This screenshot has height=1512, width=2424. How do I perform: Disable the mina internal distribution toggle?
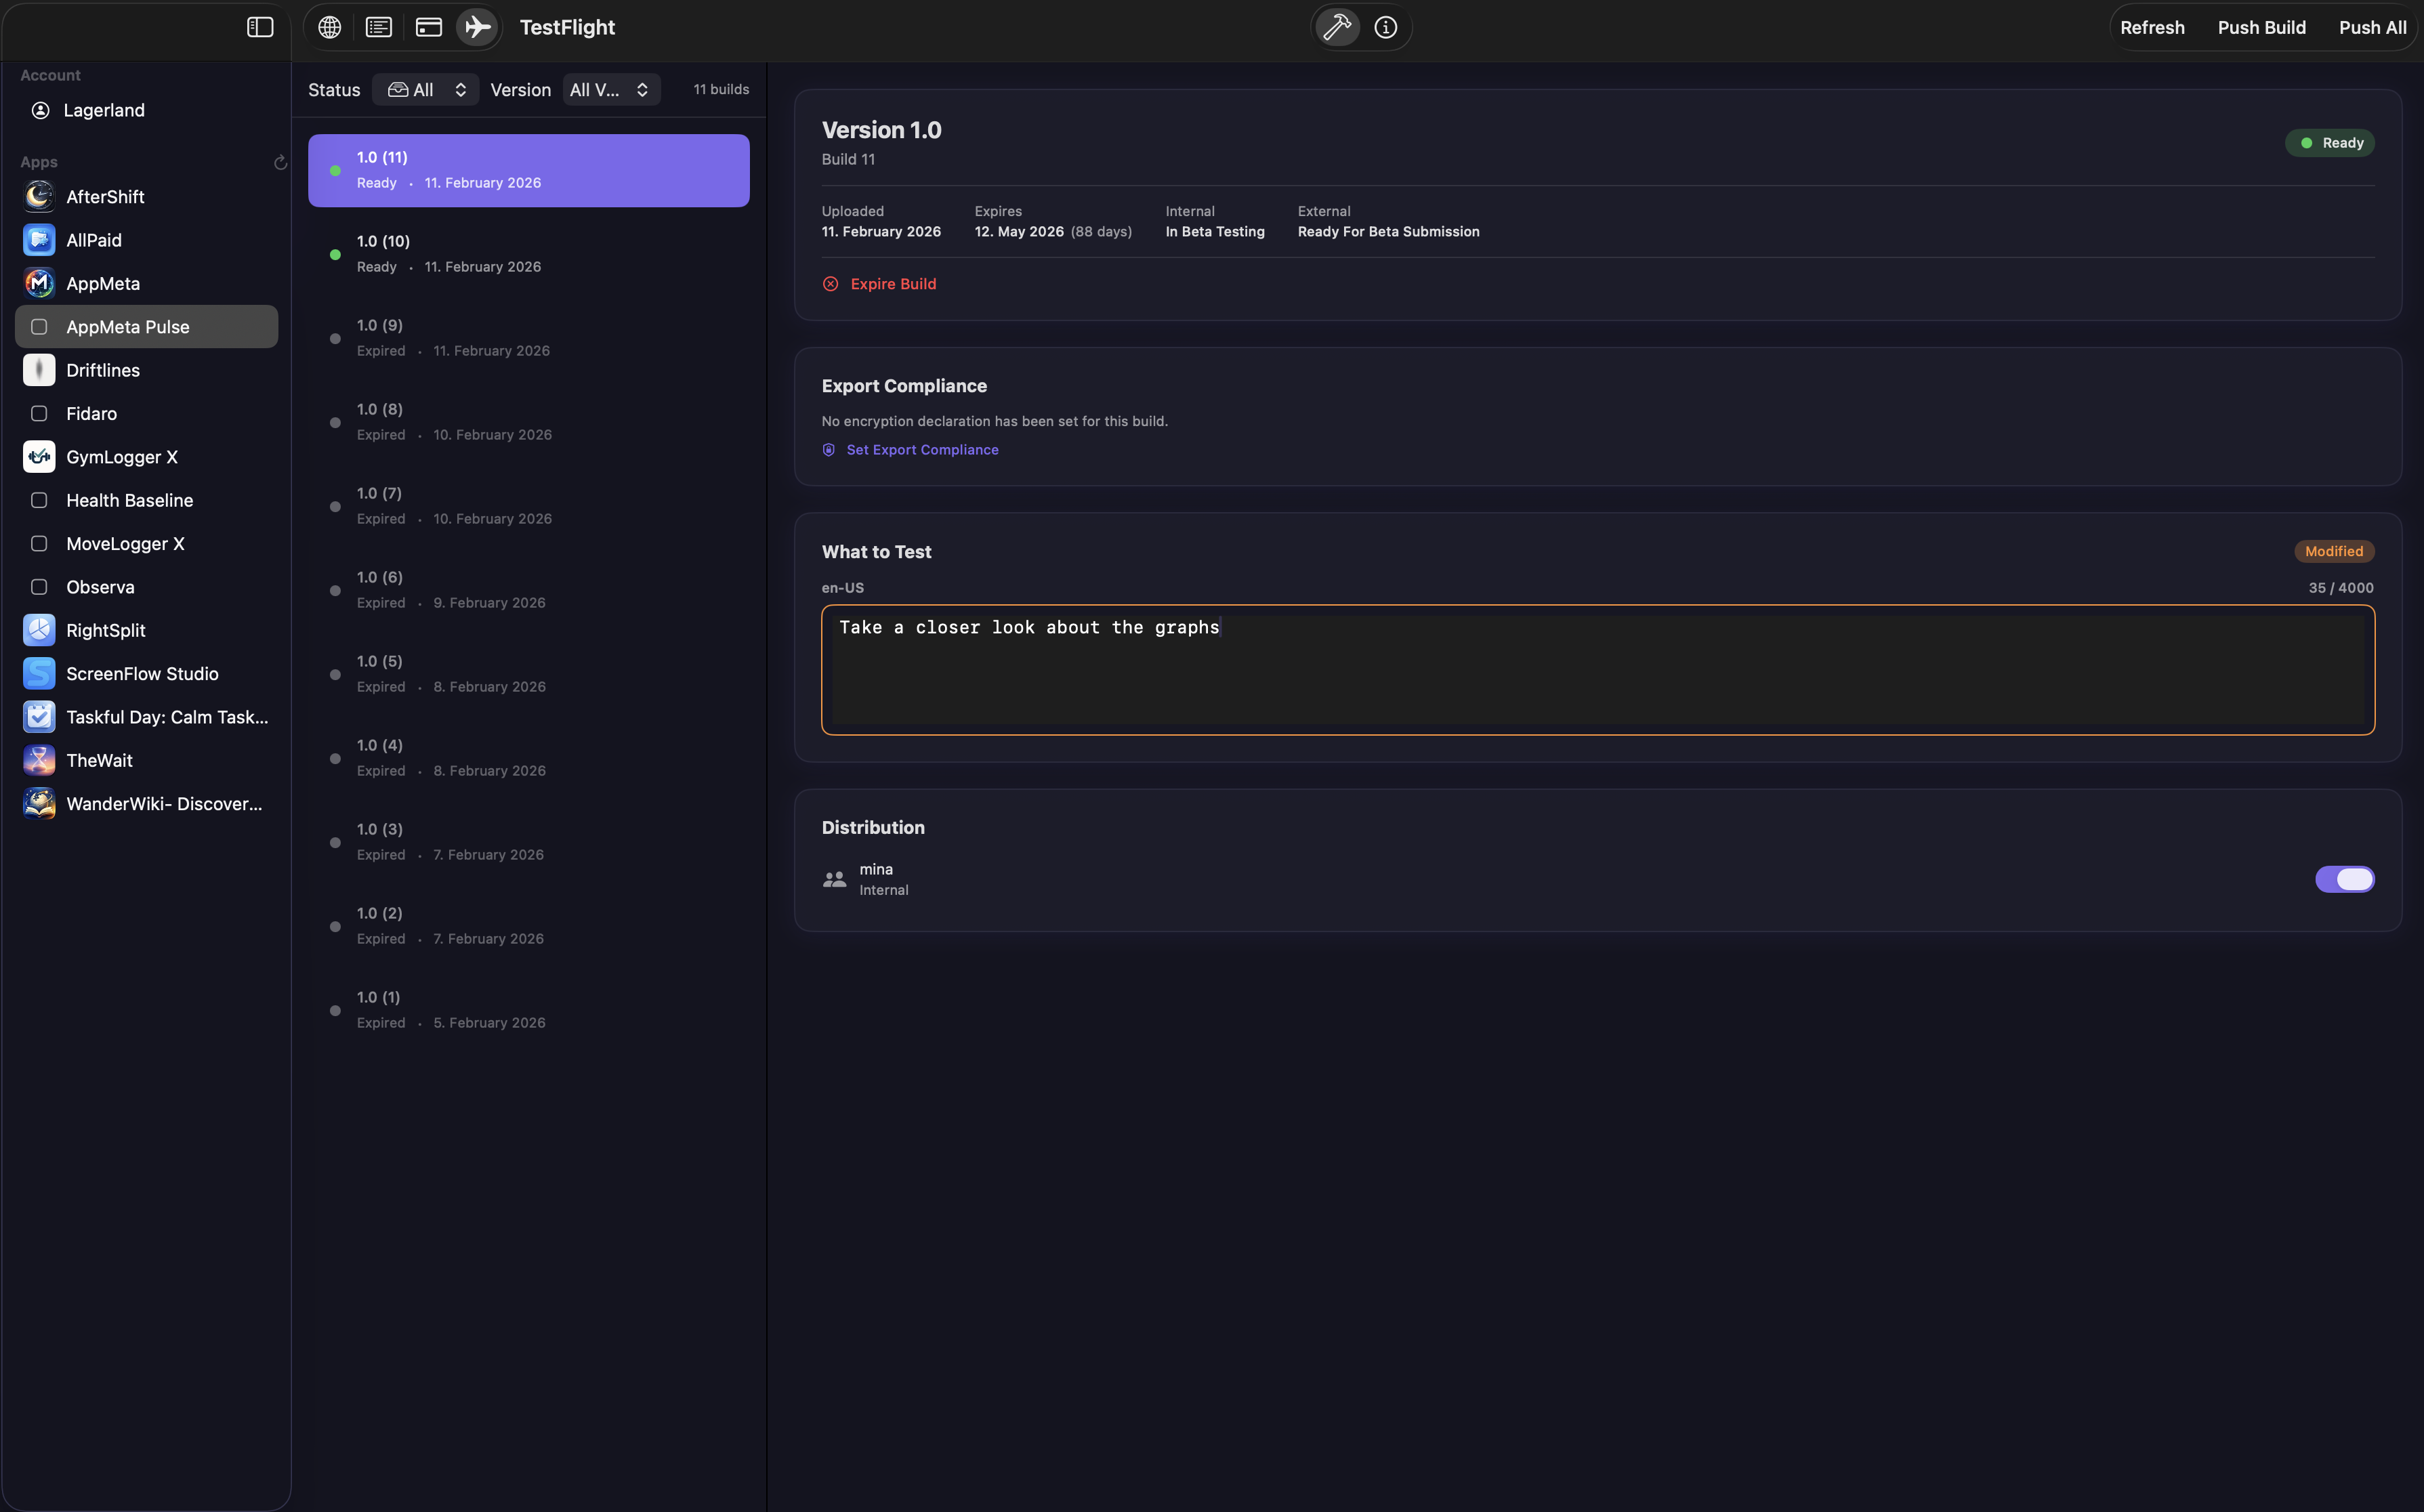2345,879
